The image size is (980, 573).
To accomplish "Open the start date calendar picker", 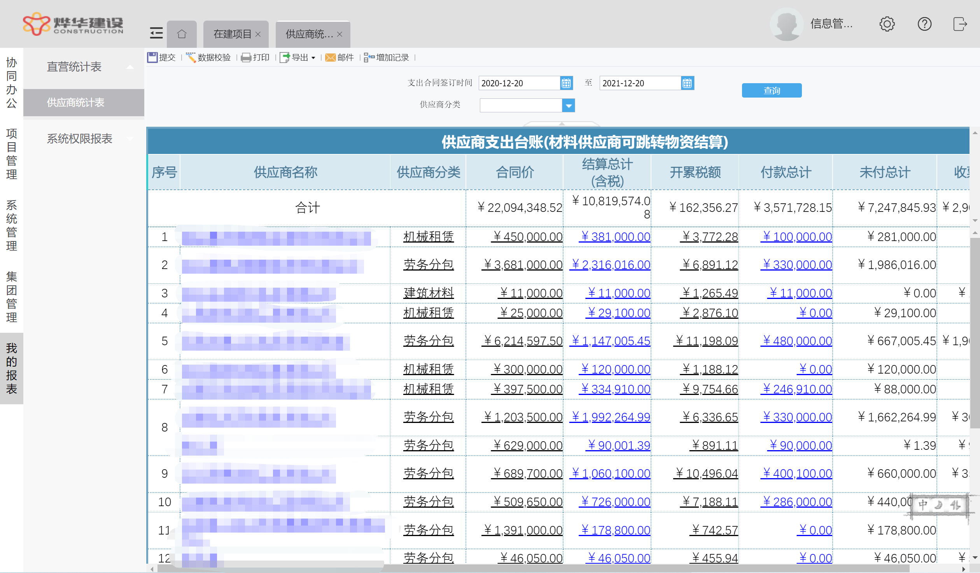I will (x=566, y=83).
